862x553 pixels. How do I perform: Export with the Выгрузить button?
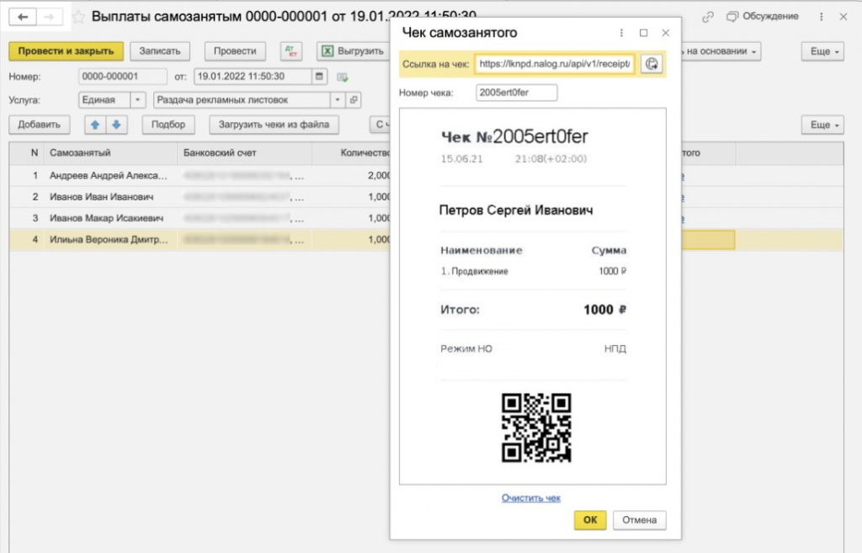[x=353, y=51]
